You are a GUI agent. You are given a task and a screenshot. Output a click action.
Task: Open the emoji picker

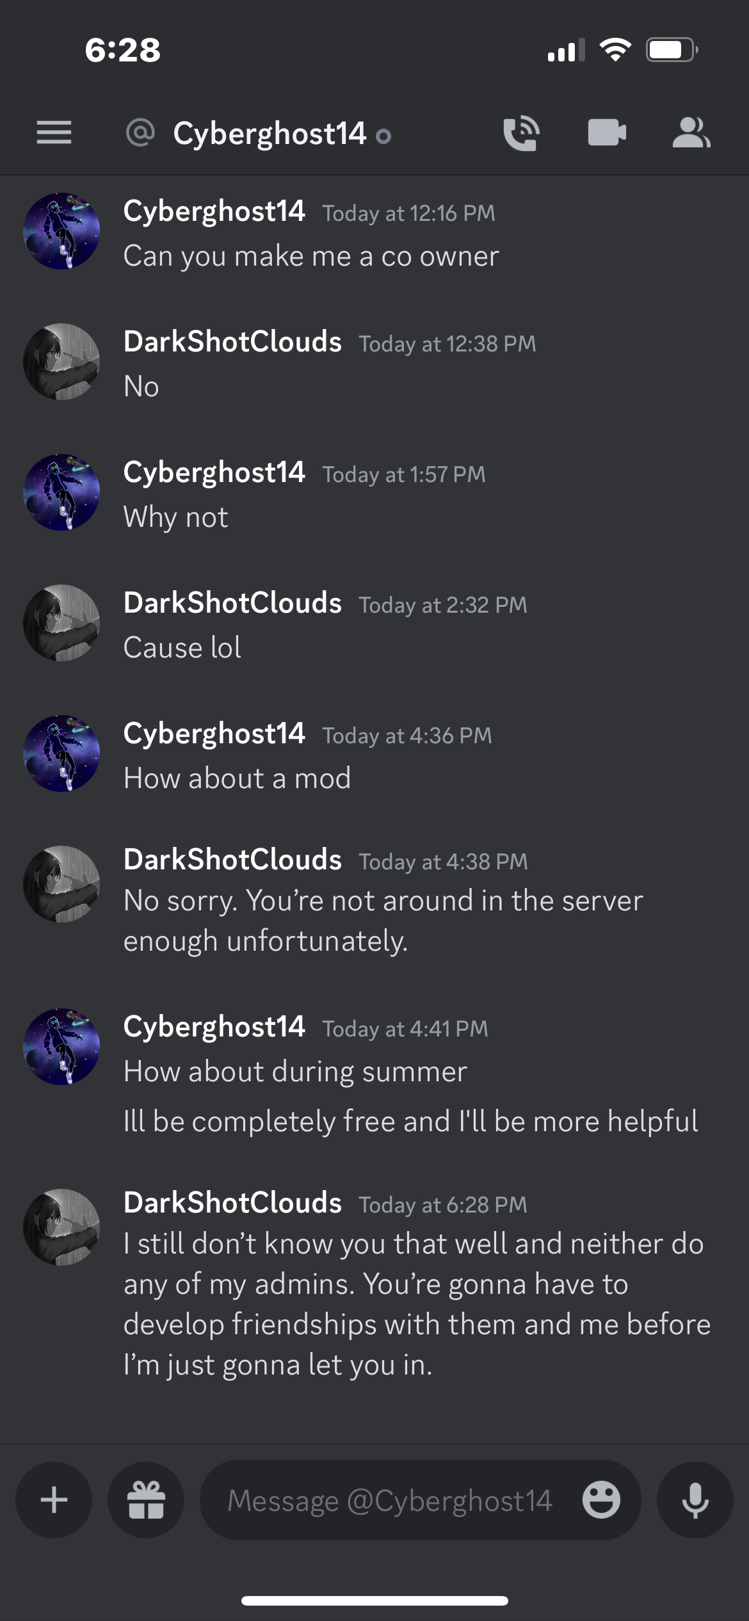[600, 1500]
